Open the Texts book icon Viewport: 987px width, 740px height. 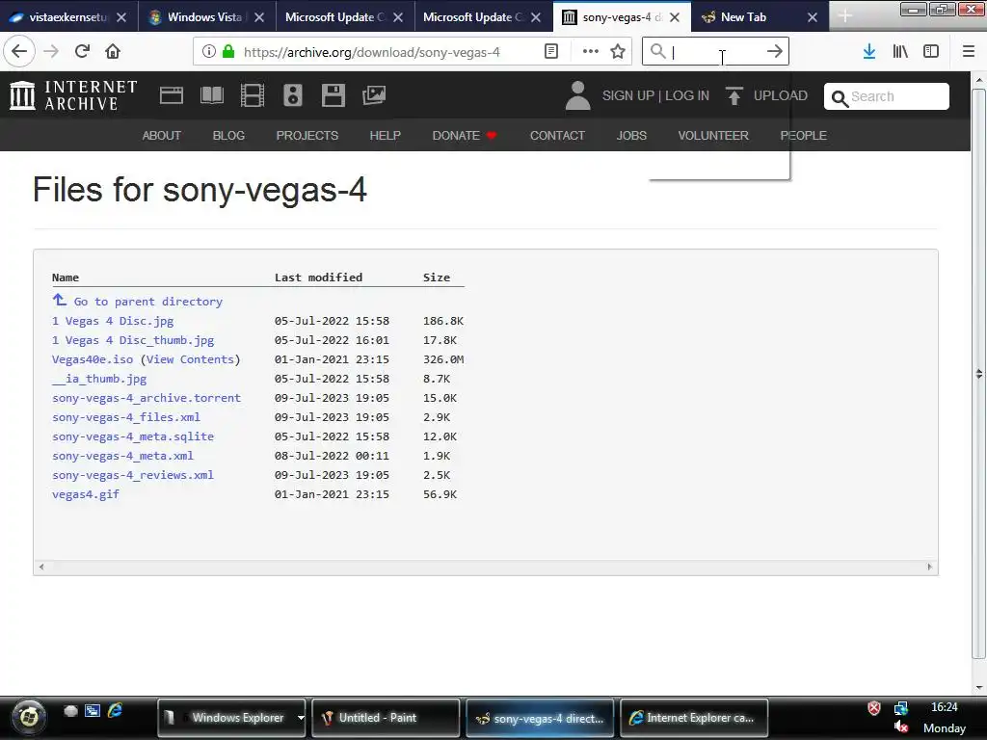[x=212, y=95]
